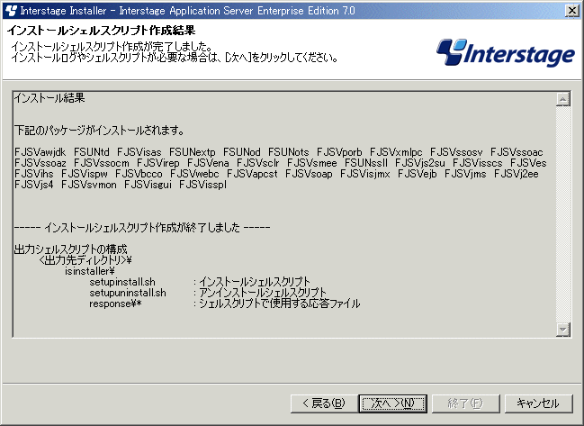This screenshot has height=426, width=584.
Task: Click the package name FSUNots
Action: pyautogui.click(x=289, y=152)
